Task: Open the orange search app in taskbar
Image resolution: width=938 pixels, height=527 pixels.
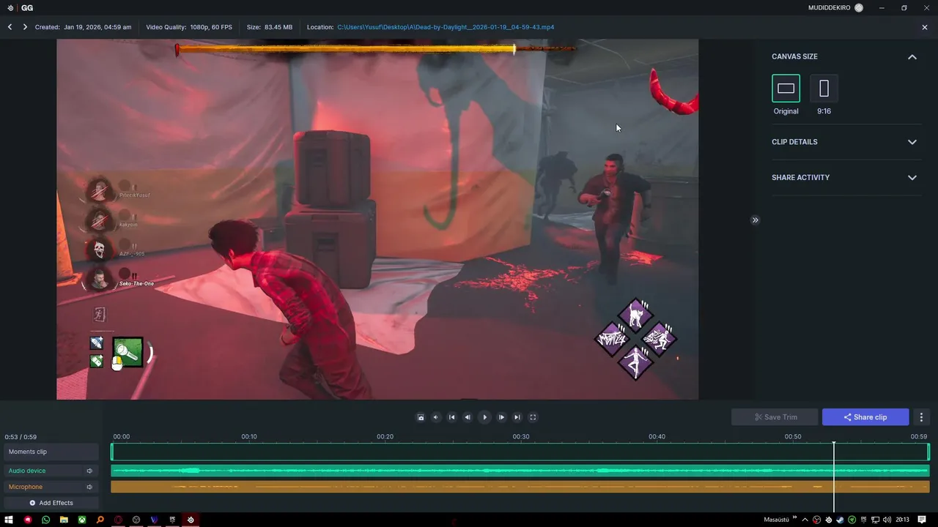Action: 100,520
